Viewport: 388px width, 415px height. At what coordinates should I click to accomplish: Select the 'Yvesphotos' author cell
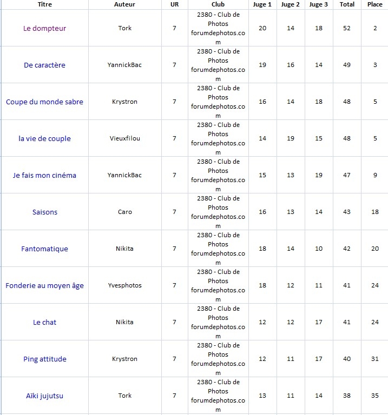[x=125, y=285]
